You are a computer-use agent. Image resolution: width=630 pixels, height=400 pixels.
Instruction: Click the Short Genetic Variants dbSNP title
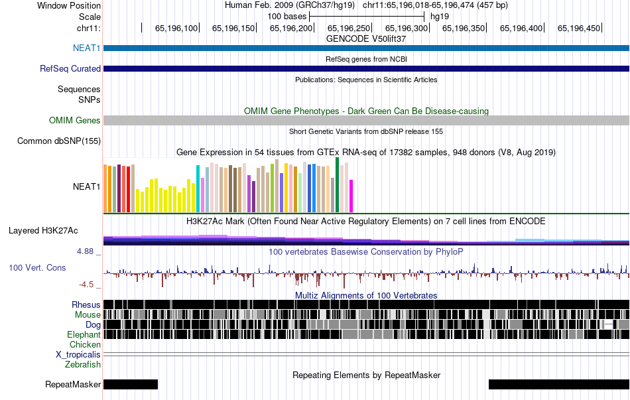(366, 131)
